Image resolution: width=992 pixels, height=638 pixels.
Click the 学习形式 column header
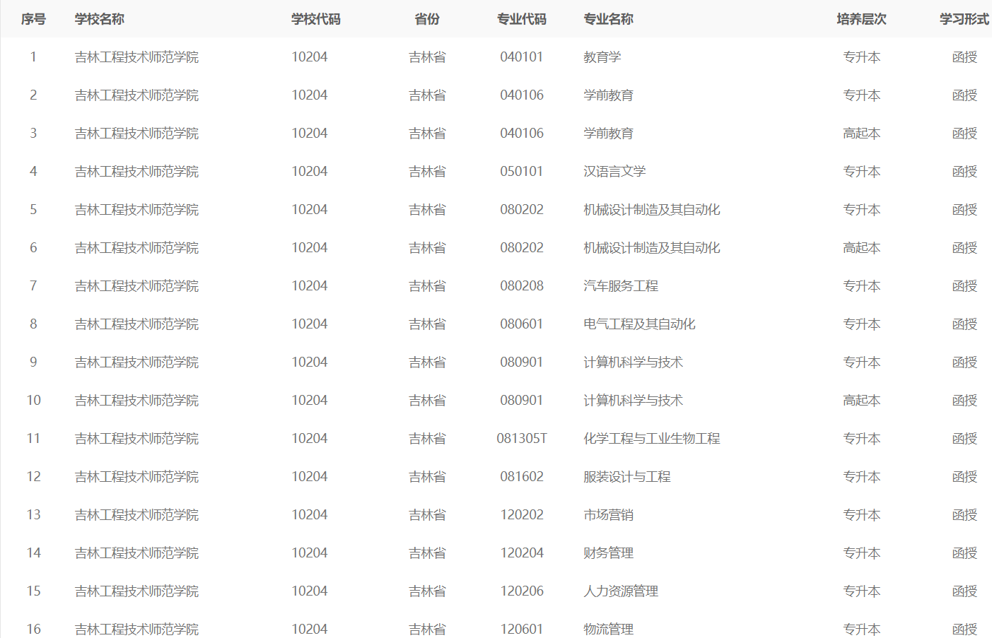point(964,19)
